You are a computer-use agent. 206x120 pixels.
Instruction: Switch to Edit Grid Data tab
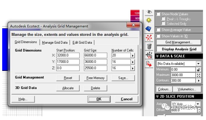point(82,42)
